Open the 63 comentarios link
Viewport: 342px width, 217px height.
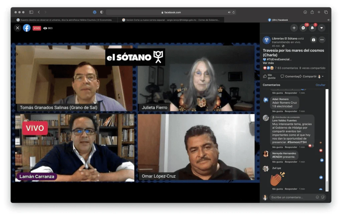(x=288, y=68)
